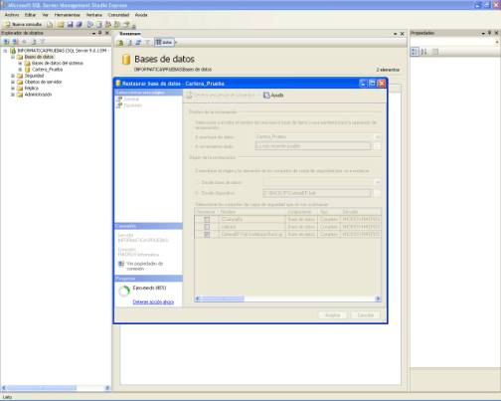
Task: Click the browse button beside device path field
Action: (377, 193)
